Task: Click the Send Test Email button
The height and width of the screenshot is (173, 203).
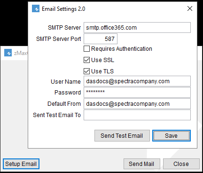Action: pyautogui.click(x=122, y=136)
